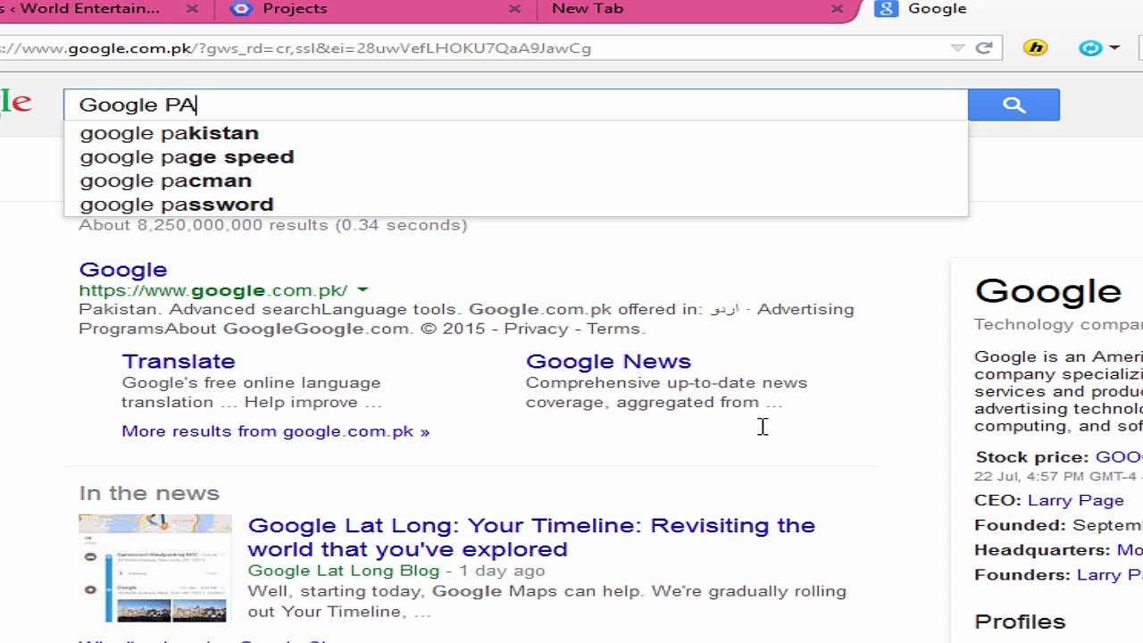Click the browser address bar URL
The width and height of the screenshot is (1143, 643).
(x=296, y=48)
